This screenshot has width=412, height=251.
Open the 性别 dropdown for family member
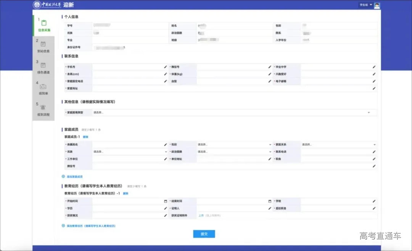point(270,145)
